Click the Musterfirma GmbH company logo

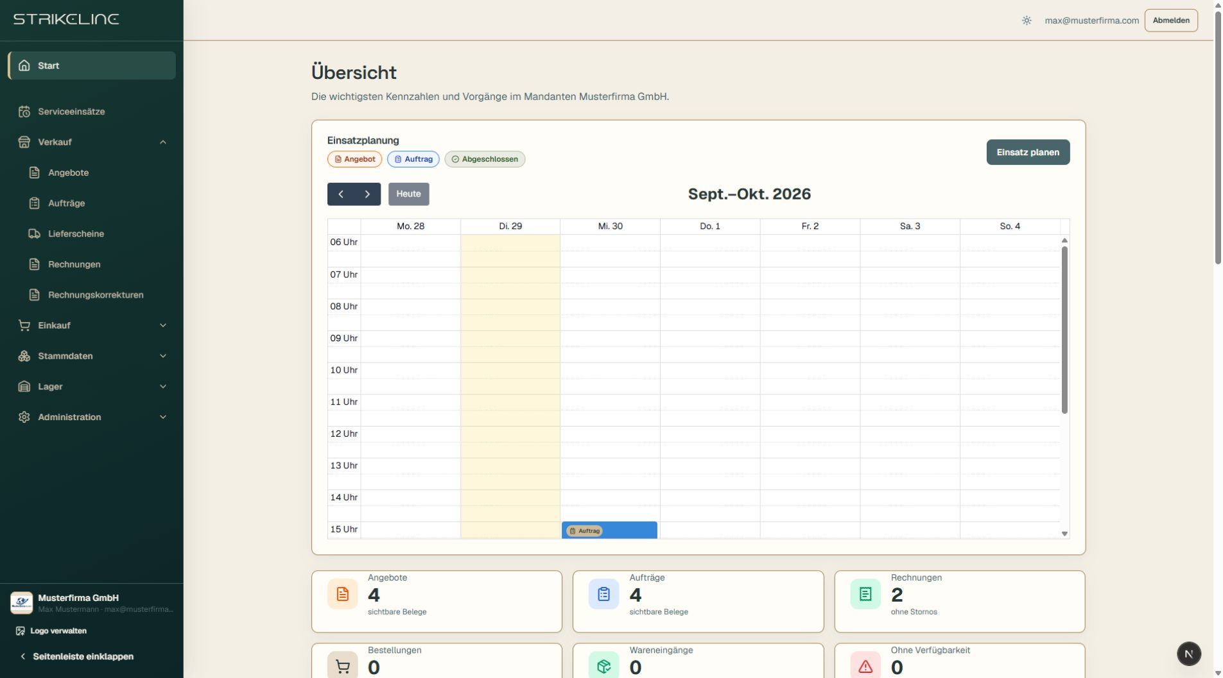pos(22,603)
